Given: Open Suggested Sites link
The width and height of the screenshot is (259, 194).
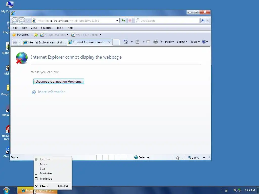Looking at the screenshot, I should tap(54, 35).
